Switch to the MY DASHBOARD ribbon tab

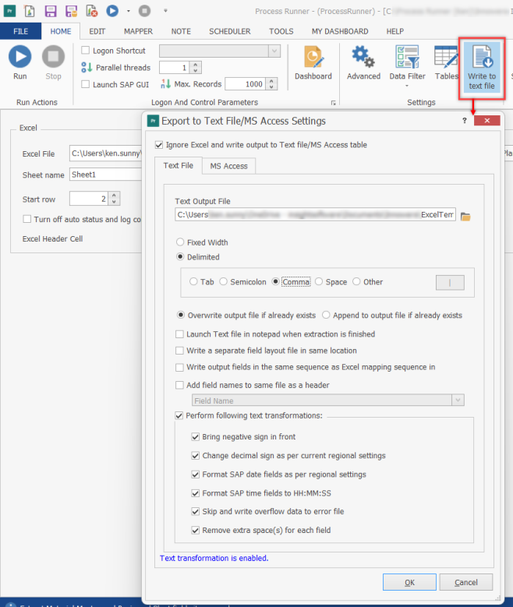point(340,31)
